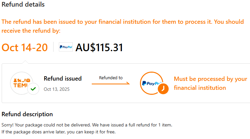Click the Oct 13, 2025 issue date

[x=57, y=89]
